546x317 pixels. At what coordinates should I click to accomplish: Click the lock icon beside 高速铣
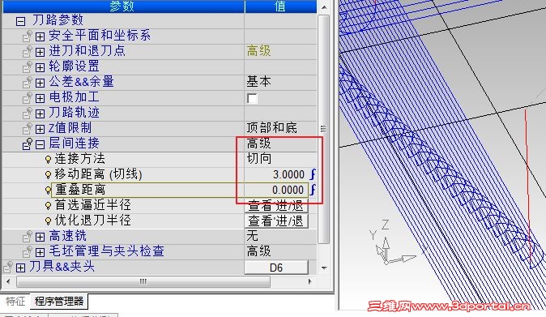pos(28,236)
